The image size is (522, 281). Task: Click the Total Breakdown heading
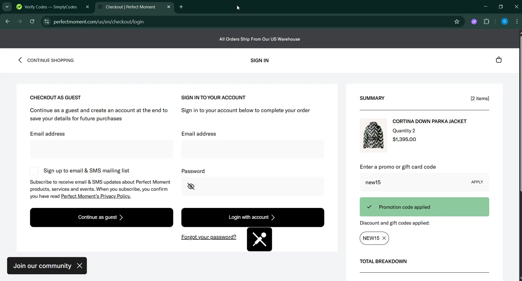click(x=383, y=262)
